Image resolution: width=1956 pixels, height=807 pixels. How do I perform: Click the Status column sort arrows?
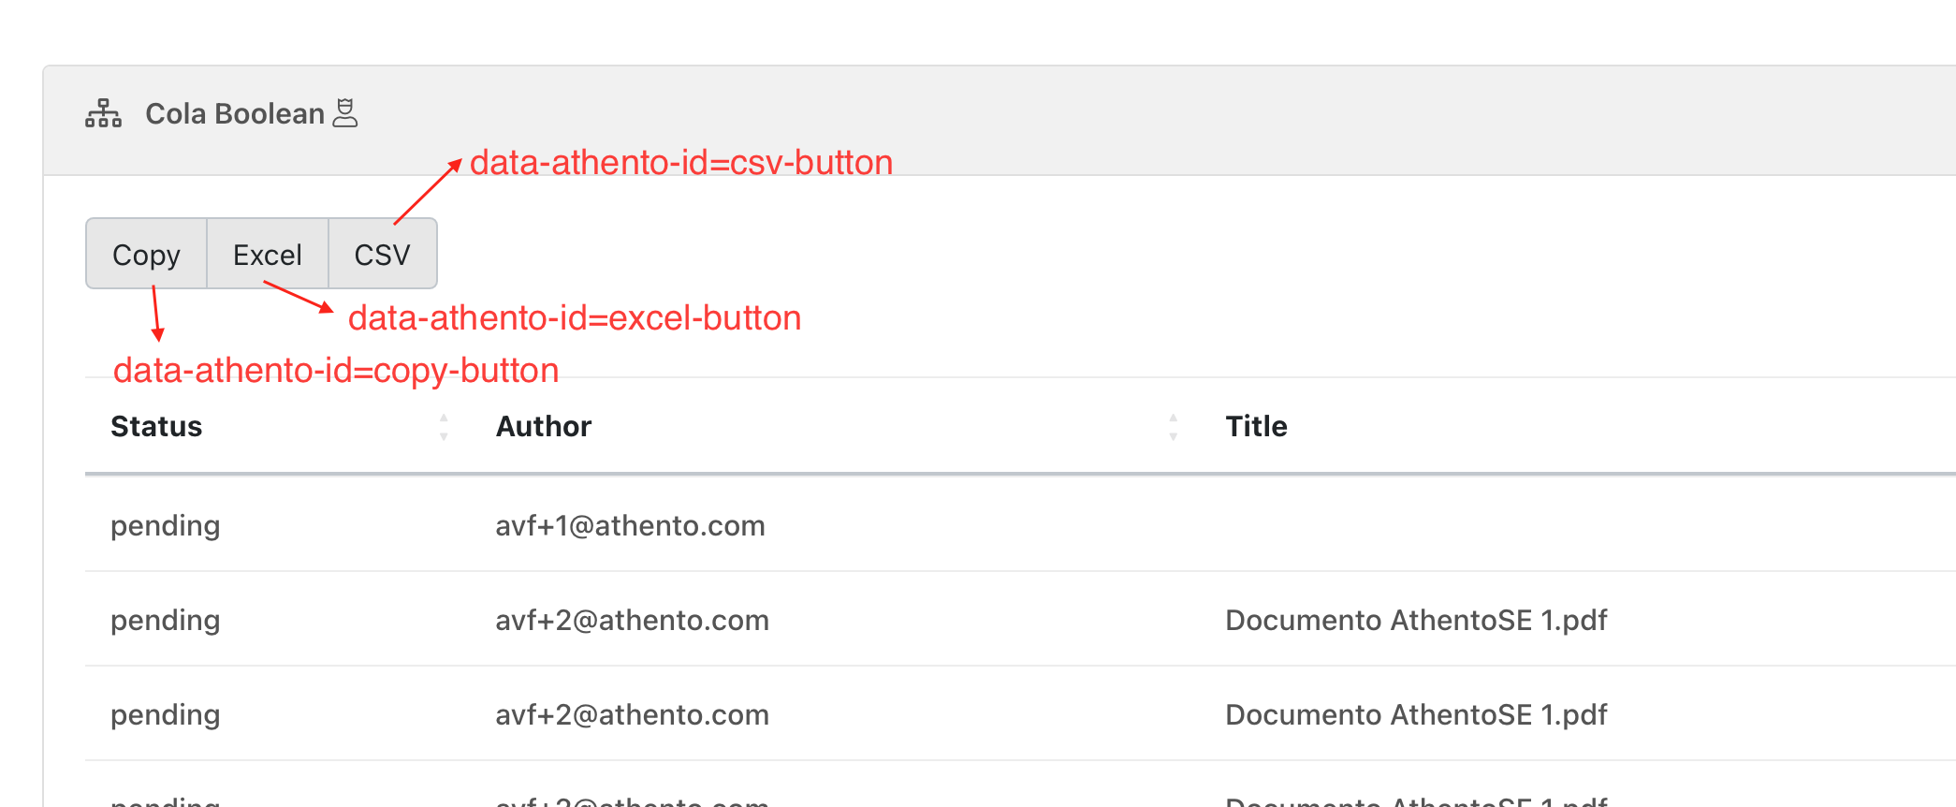[x=444, y=427]
